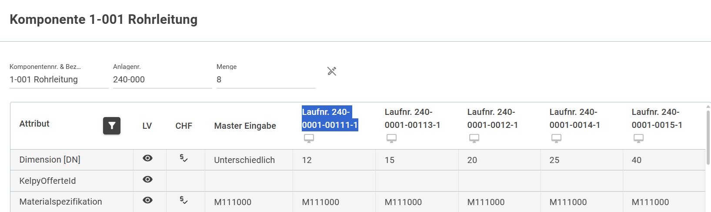Click the ruler-pencil icon next to Menge
This screenshot has width=711, height=212.
[x=332, y=71]
